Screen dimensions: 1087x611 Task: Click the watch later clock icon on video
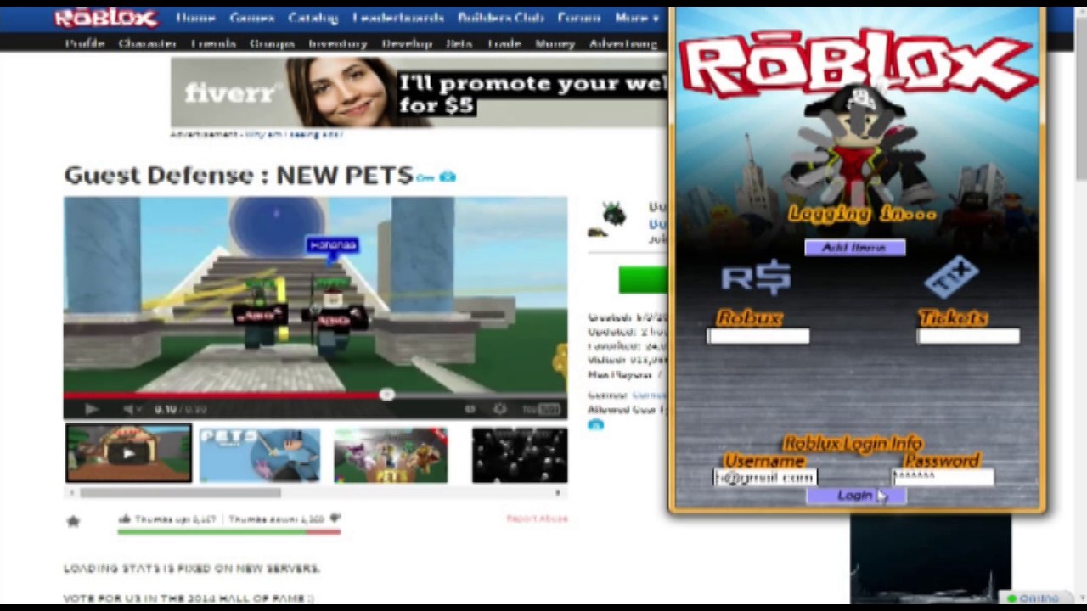[470, 409]
